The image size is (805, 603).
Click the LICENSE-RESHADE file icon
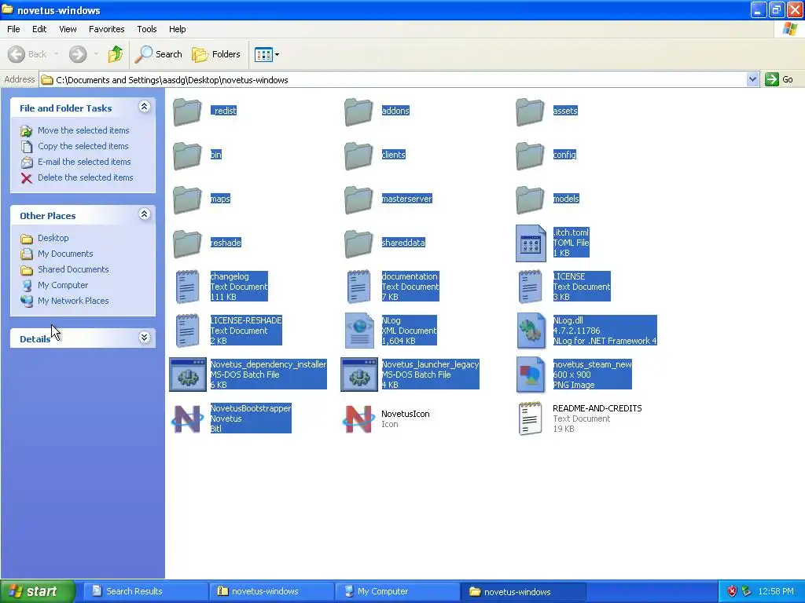tap(187, 331)
